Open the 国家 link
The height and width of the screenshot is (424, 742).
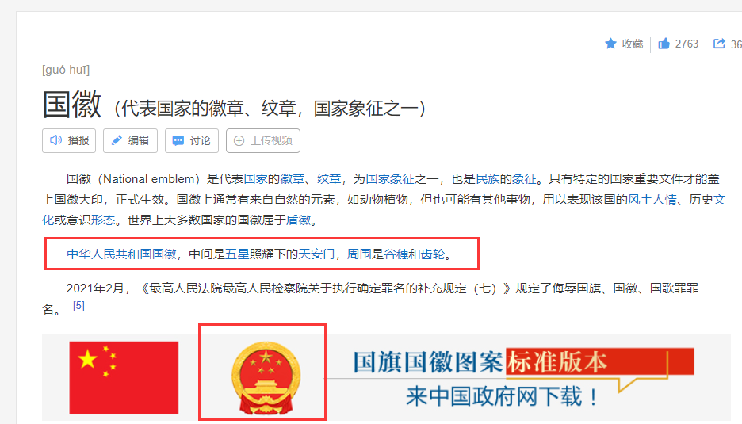tap(255, 179)
